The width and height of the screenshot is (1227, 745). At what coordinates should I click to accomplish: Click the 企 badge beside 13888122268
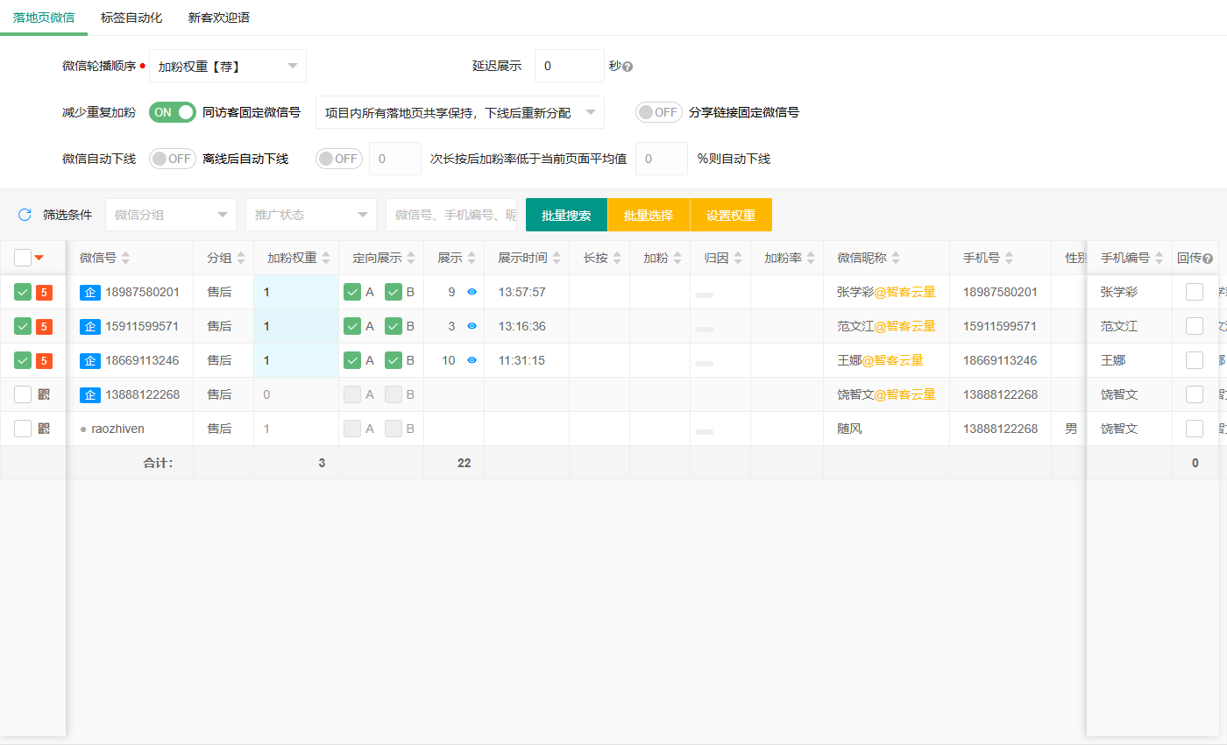pyautogui.click(x=90, y=394)
